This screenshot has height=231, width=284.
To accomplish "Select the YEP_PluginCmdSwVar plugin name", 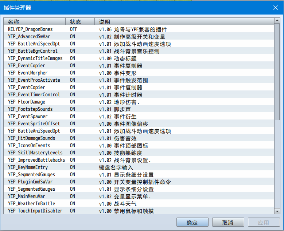I will 30,182.
